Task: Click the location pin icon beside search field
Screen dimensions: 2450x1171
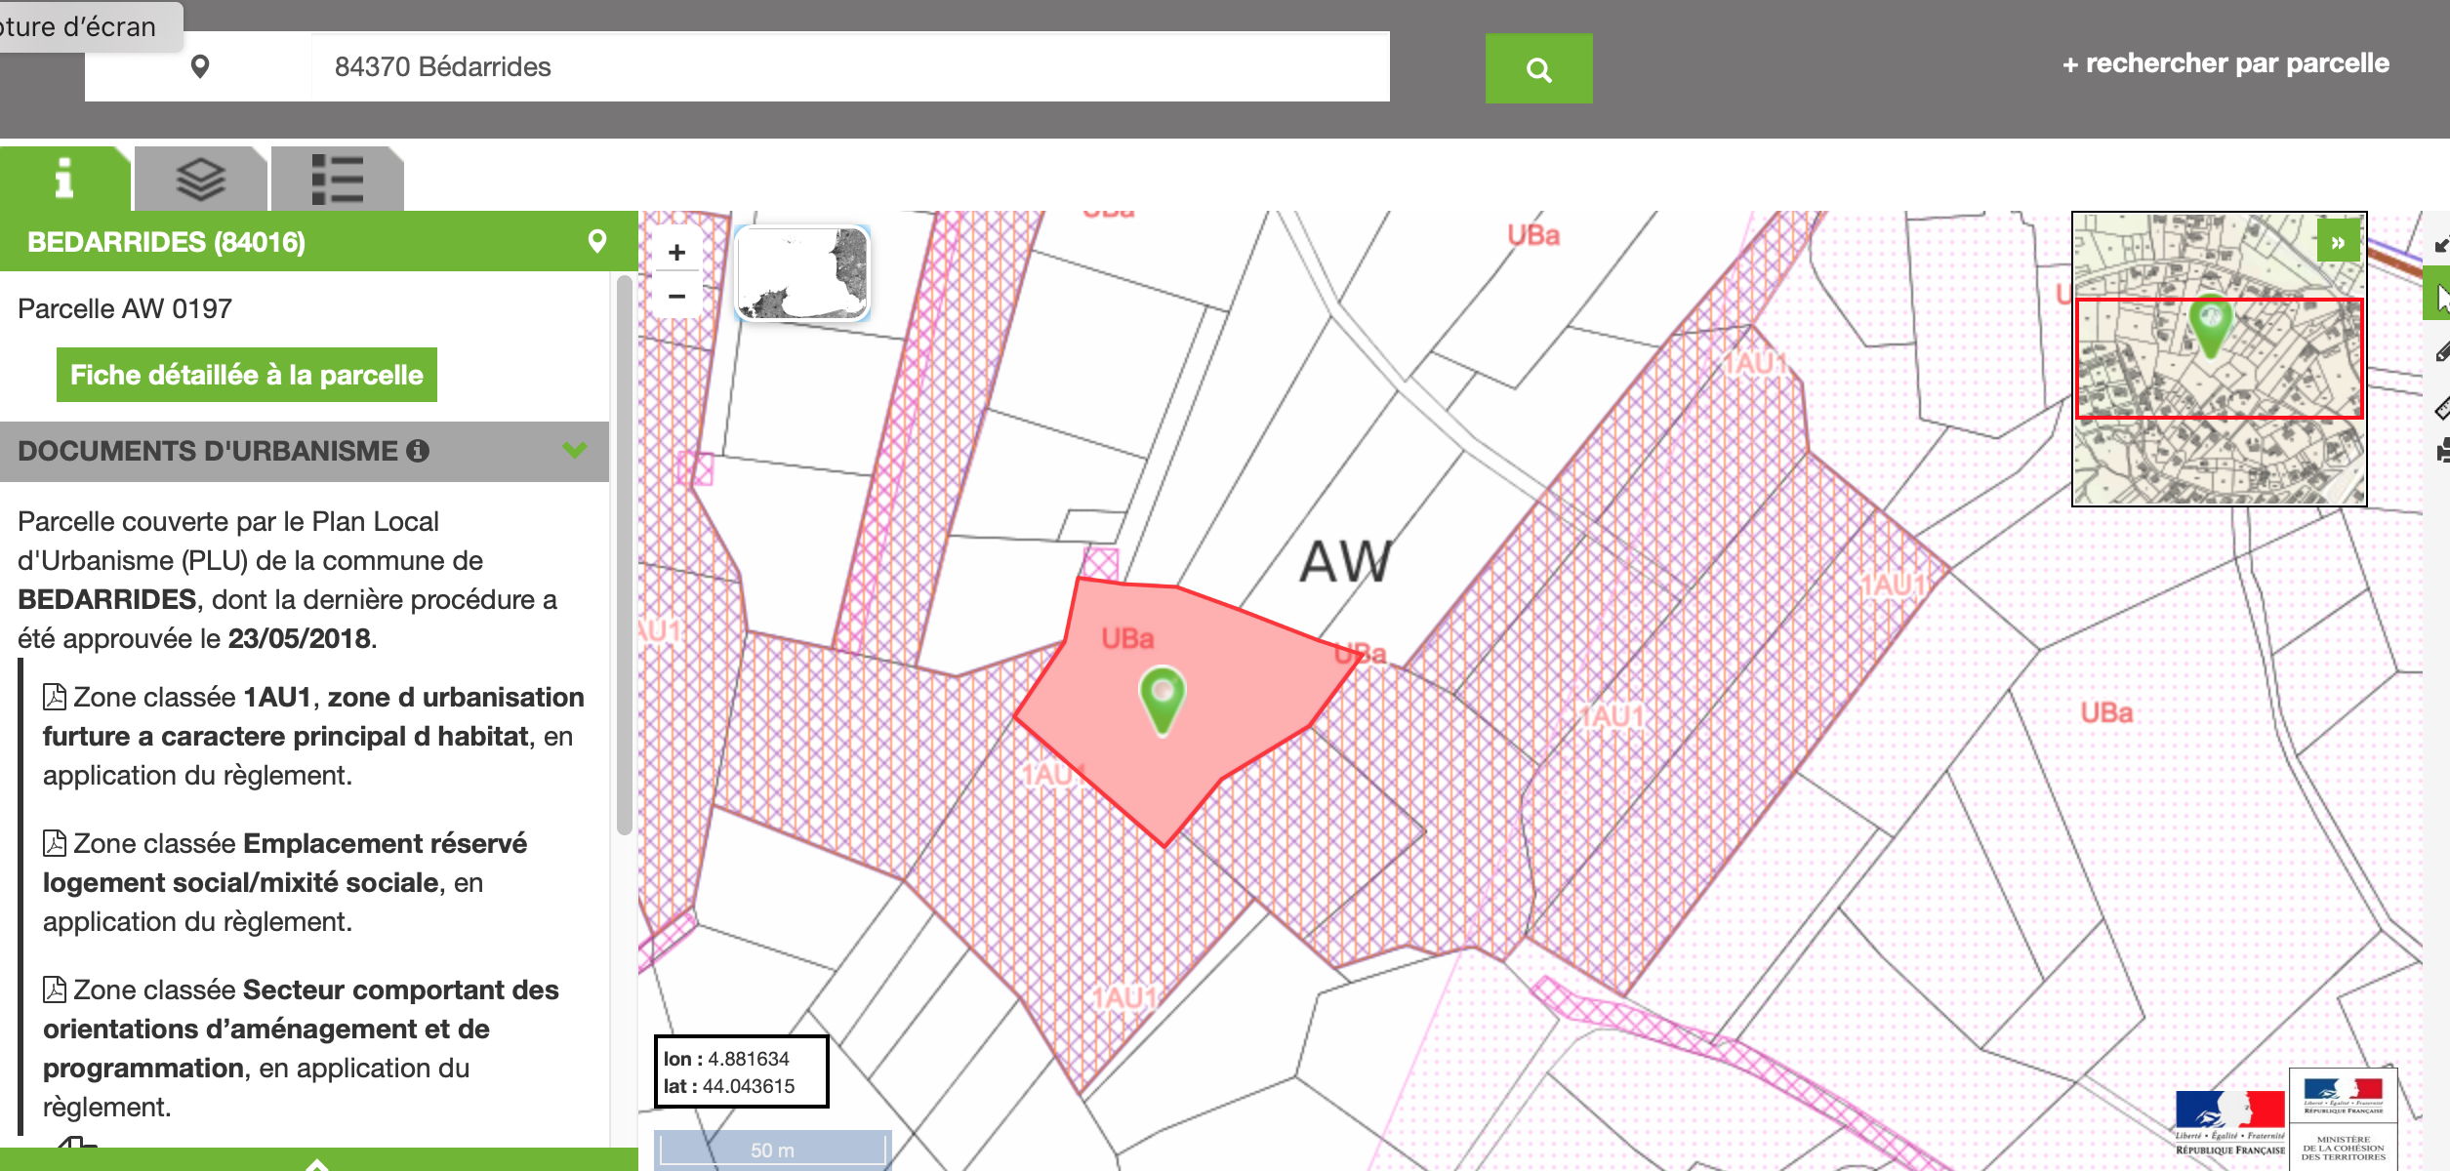Action: point(200,66)
